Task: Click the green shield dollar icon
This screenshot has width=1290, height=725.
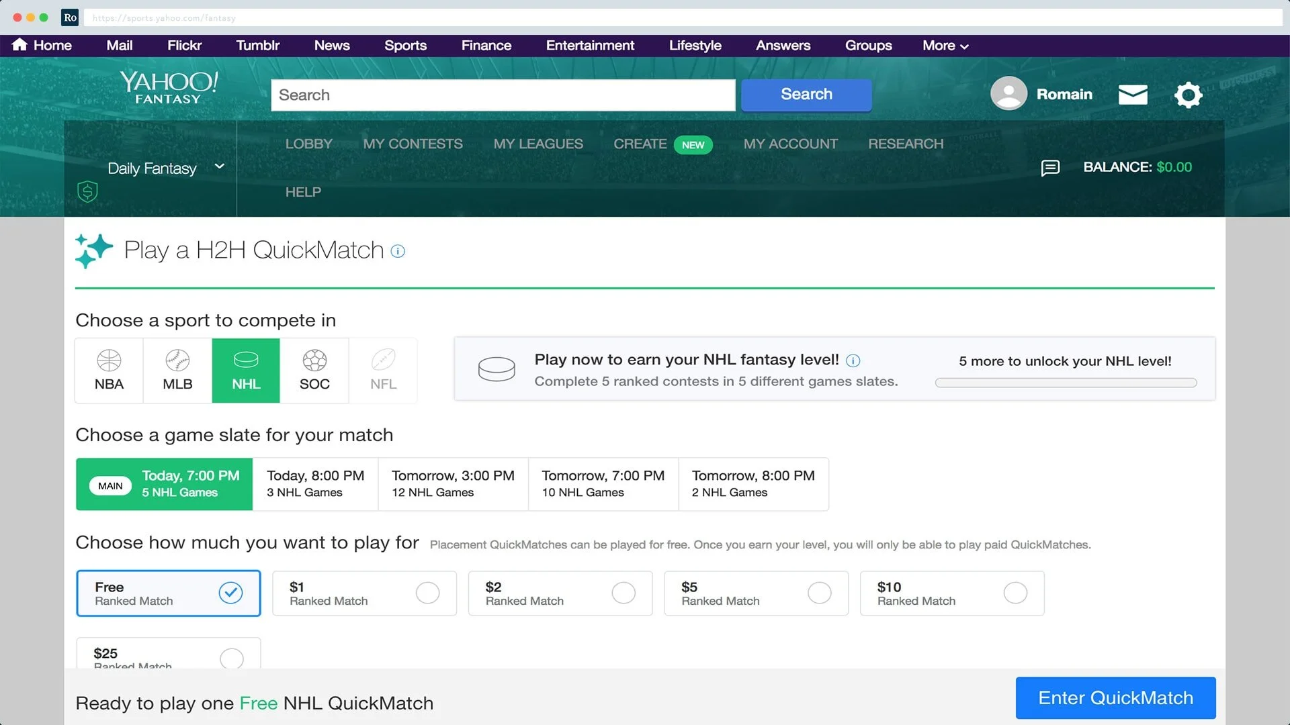Action: click(x=87, y=192)
